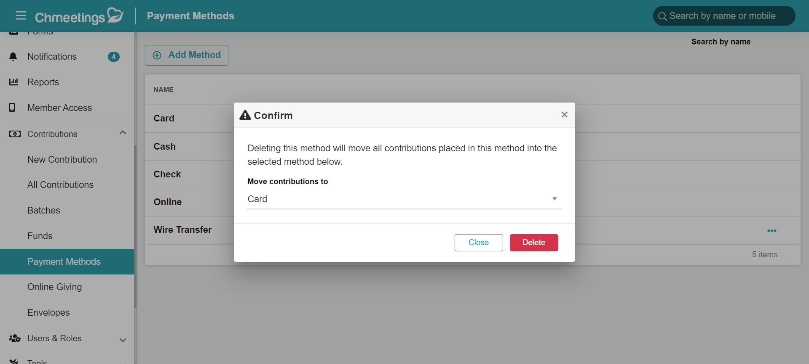Open All Contributions
This screenshot has height=364, width=809.
pos(60,185)
